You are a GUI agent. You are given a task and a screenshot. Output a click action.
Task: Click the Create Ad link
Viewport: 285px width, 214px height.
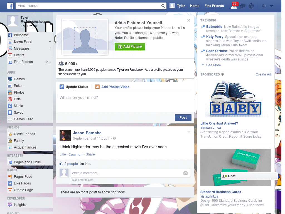coord(263,74)
